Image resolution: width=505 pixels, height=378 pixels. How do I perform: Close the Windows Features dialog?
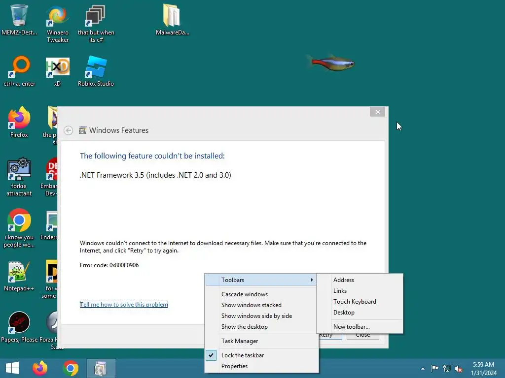coord(377,112)
